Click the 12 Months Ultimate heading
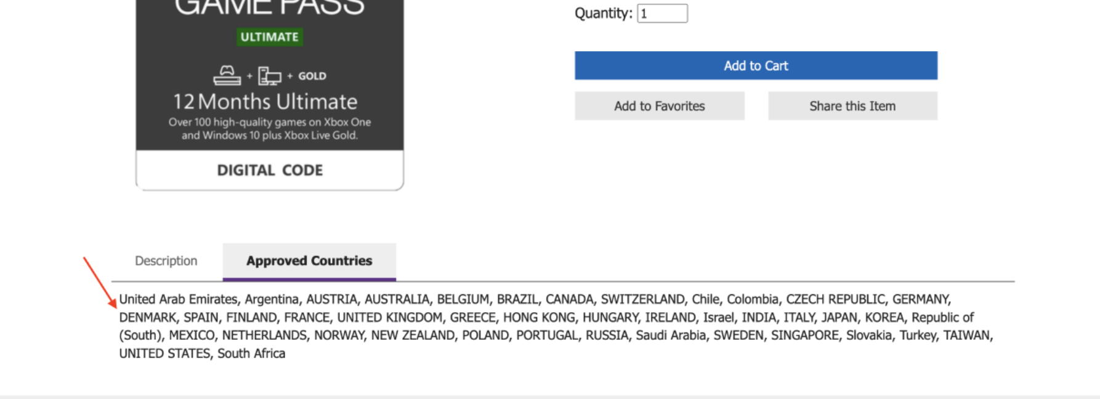1100x399 pixels. [x=265, y=102]
